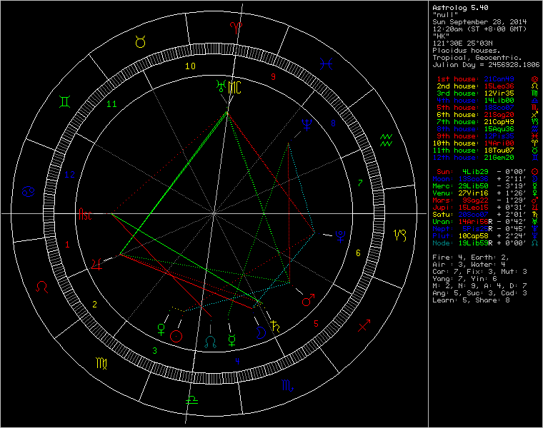Select the green Venus glyph in the chart
This screenshot has width=543, height=428.
(x=161, y=330)
